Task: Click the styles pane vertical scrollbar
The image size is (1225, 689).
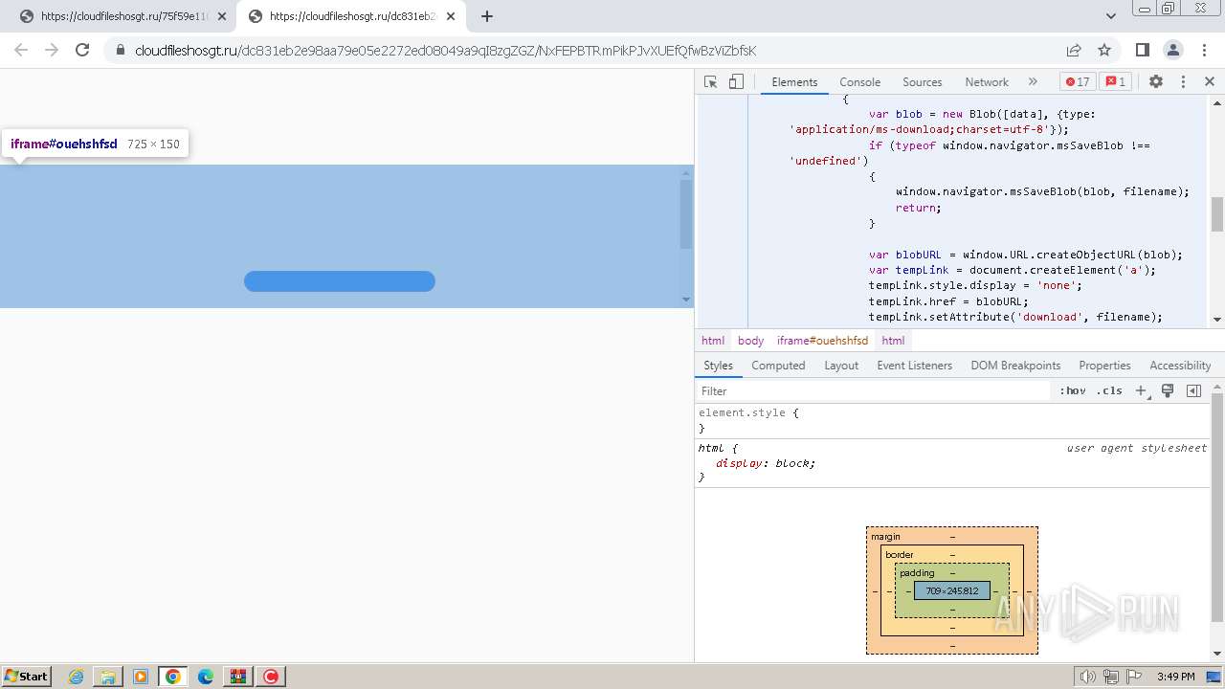Action: click(1217, 507)
